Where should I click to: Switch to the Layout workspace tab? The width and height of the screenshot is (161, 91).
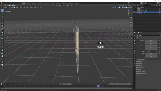(23, 3)
